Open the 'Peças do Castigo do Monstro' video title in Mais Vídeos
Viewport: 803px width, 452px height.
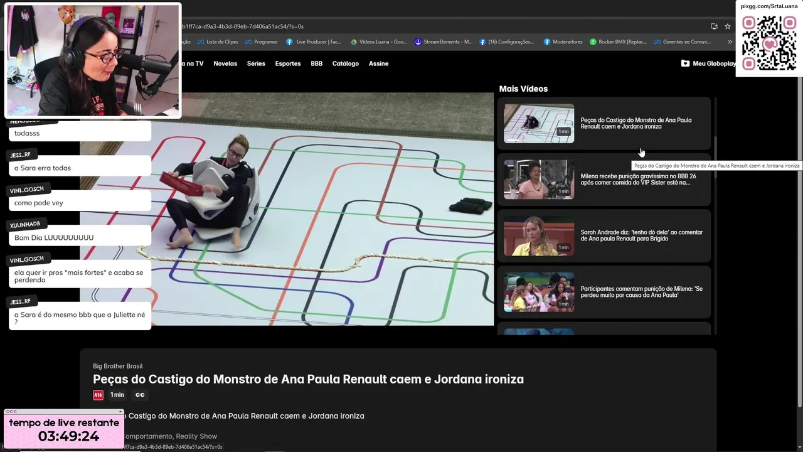[636, 123]
